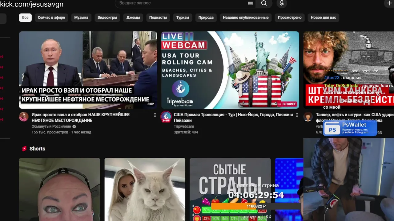Click the Shorts section heading
Screen dimensions: 394x221
click(37, 149)
